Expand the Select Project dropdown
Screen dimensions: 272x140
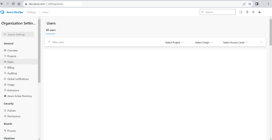(x=174, y=42)
